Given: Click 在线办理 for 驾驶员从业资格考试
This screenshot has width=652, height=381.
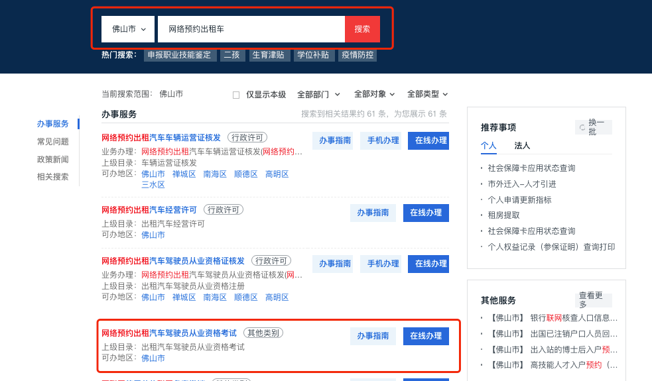Looking at the screenshot, I should (426, 336).
